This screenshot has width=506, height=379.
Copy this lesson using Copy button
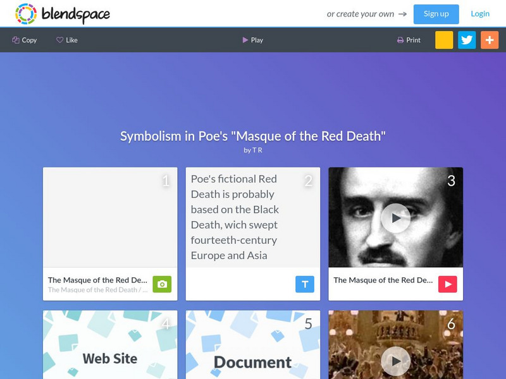point(25,40)
